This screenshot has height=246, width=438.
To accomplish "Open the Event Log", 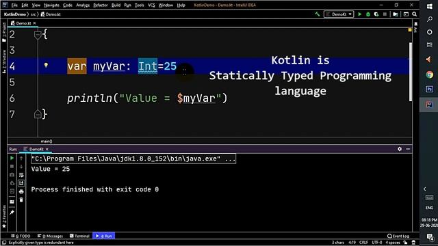I will (x=398, y=236).
